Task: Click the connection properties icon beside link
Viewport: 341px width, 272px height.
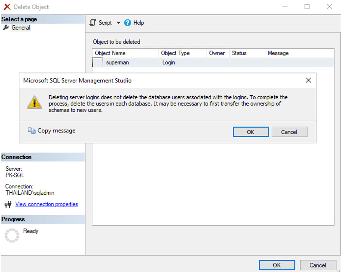Action: pyautogui.click(x=8, y=204)
